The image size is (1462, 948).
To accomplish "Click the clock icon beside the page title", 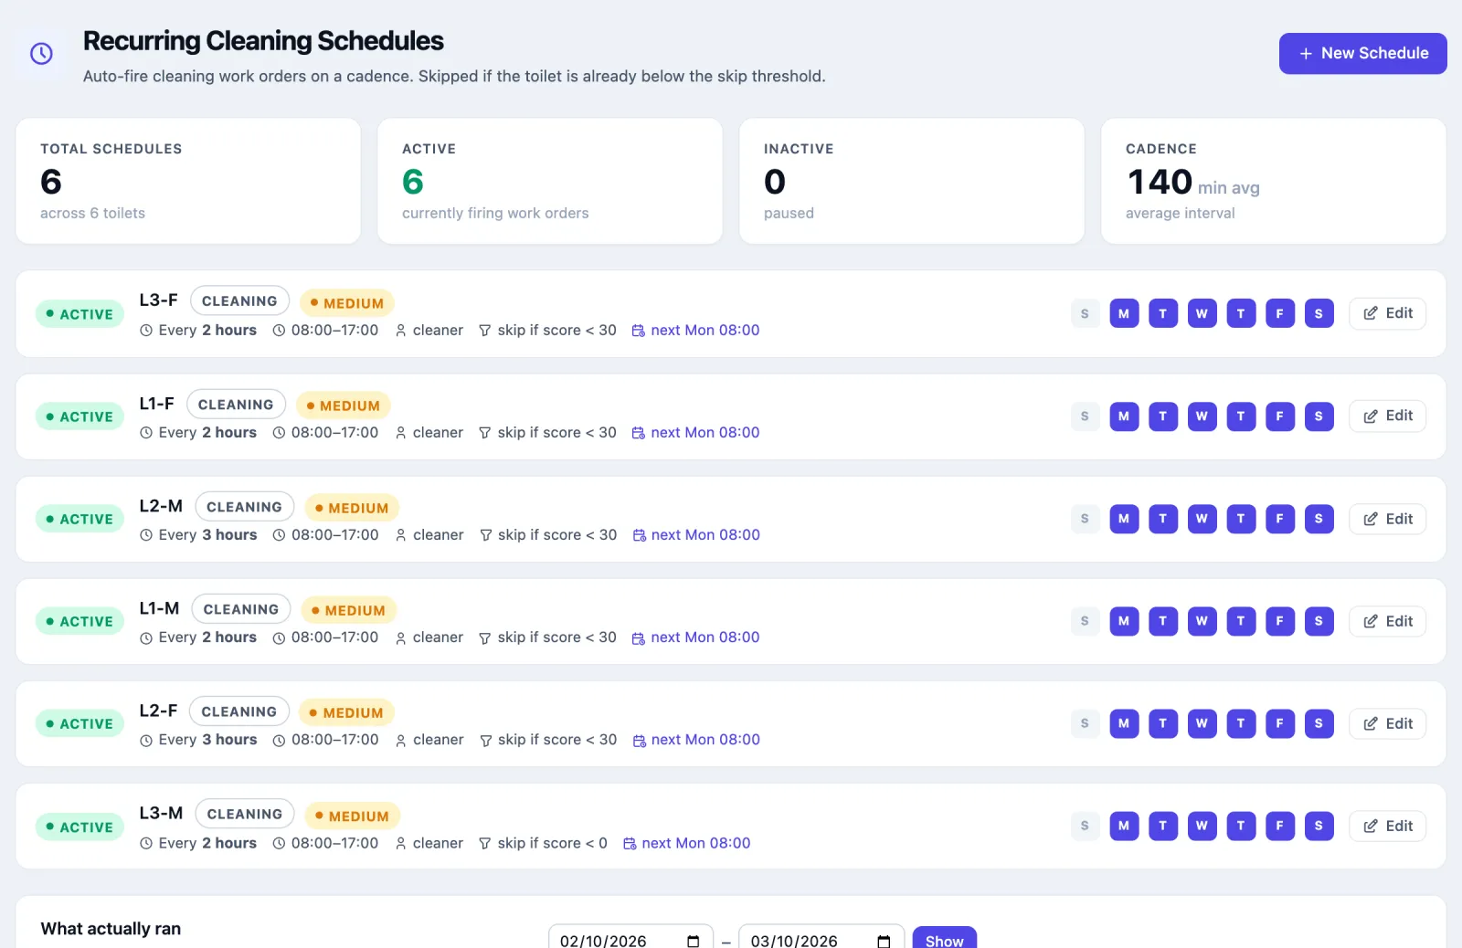I will click(41, 54).
